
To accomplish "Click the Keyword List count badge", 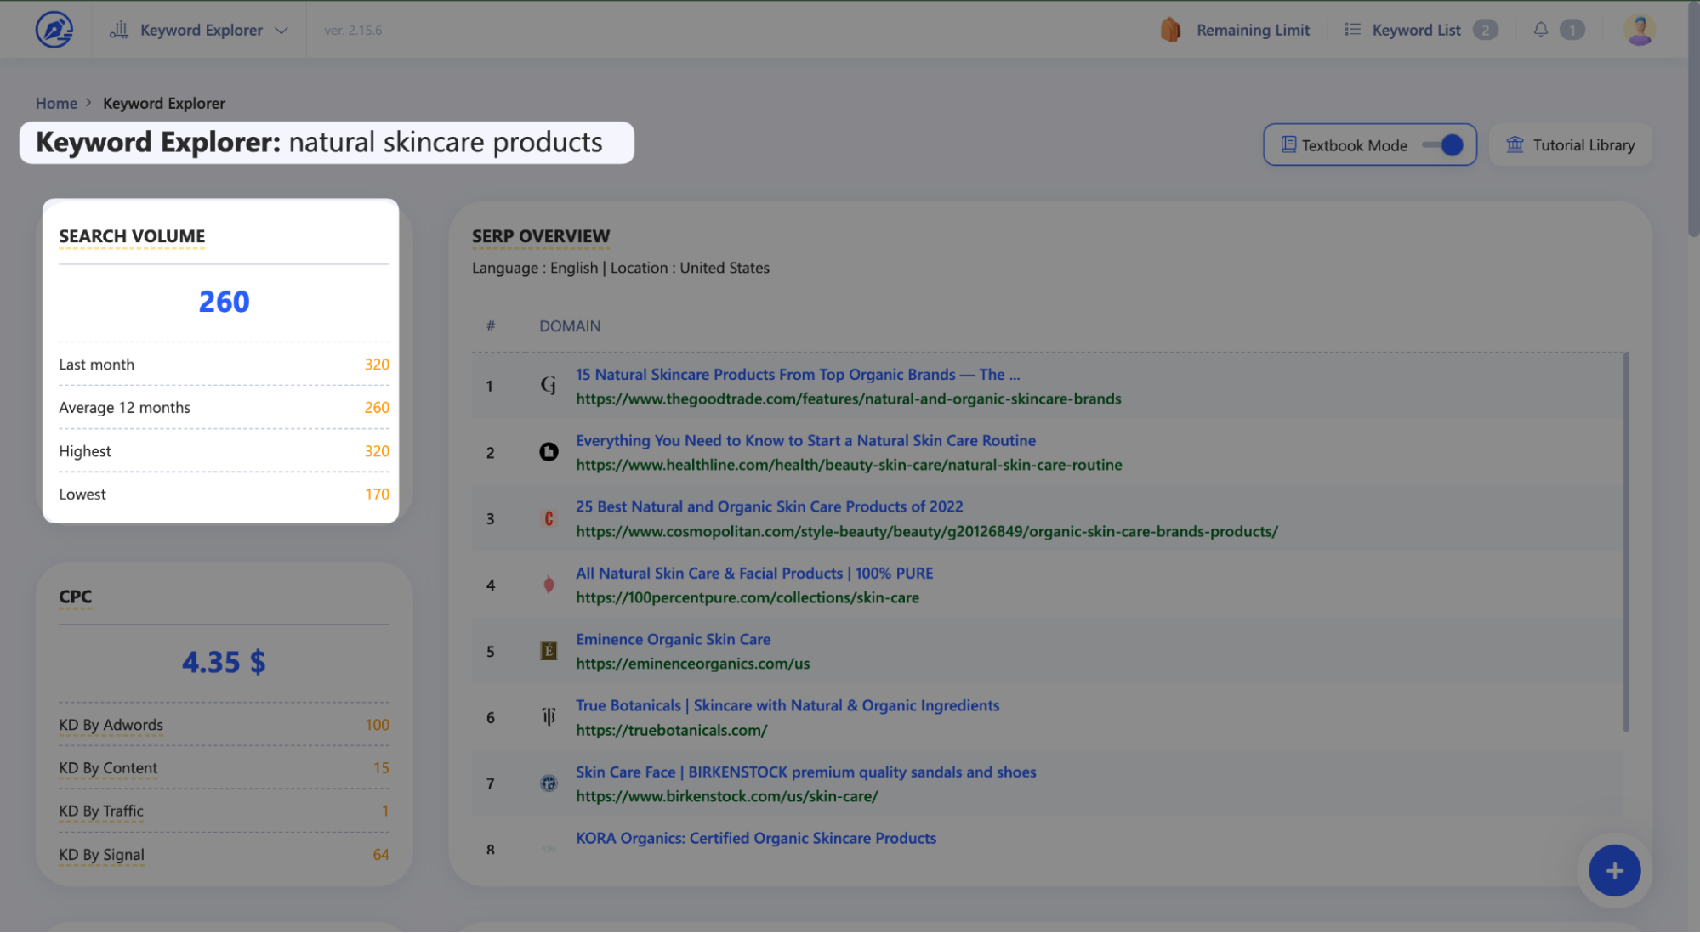I will (1485, 30).
